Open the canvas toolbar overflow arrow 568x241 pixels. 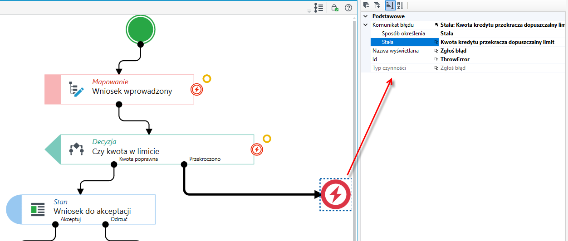coord(309,10)
